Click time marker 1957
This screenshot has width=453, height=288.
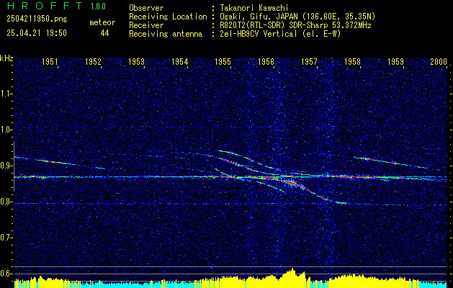coord(309,61)
